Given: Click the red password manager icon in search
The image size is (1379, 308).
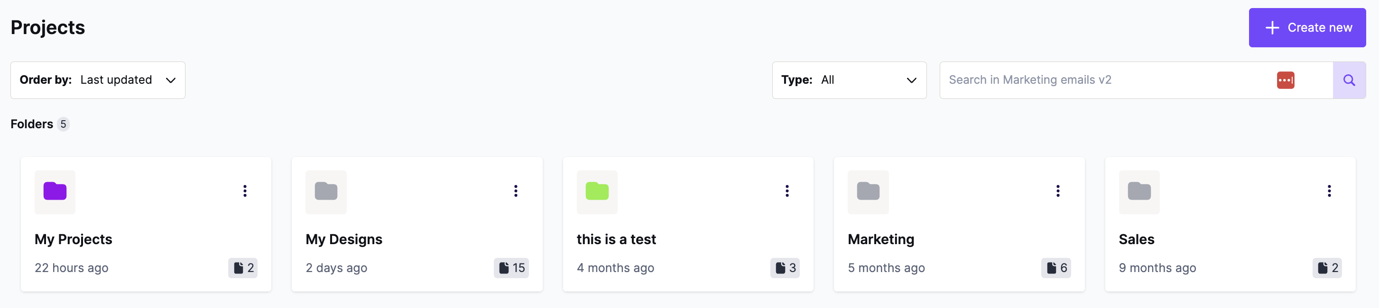Looking at the screenshot, I should pos(1286,80).
